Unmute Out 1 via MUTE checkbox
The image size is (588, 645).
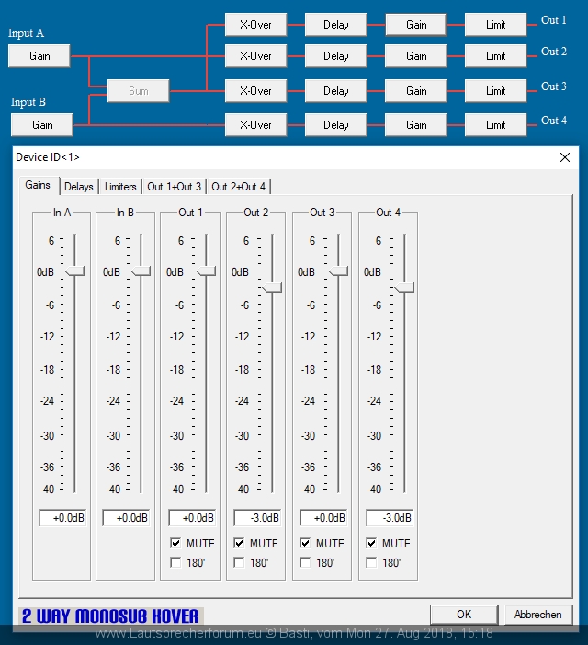(176, 543)
